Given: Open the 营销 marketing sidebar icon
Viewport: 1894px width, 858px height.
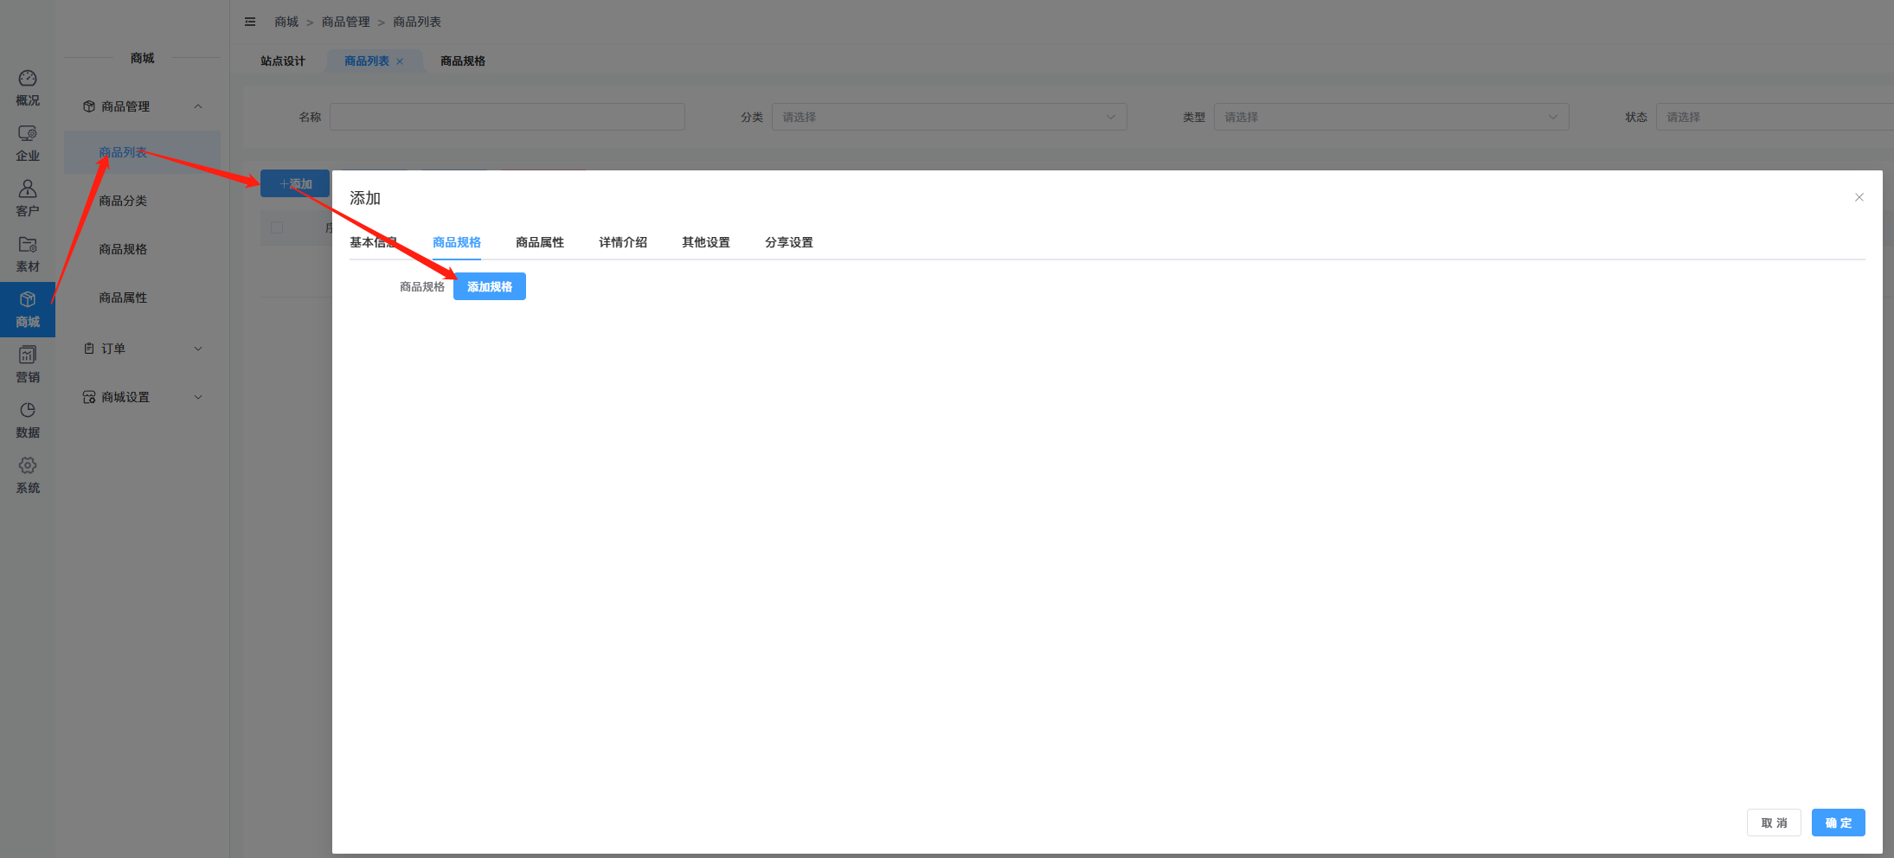Looking at the screenshot, I should coord(28,364).
